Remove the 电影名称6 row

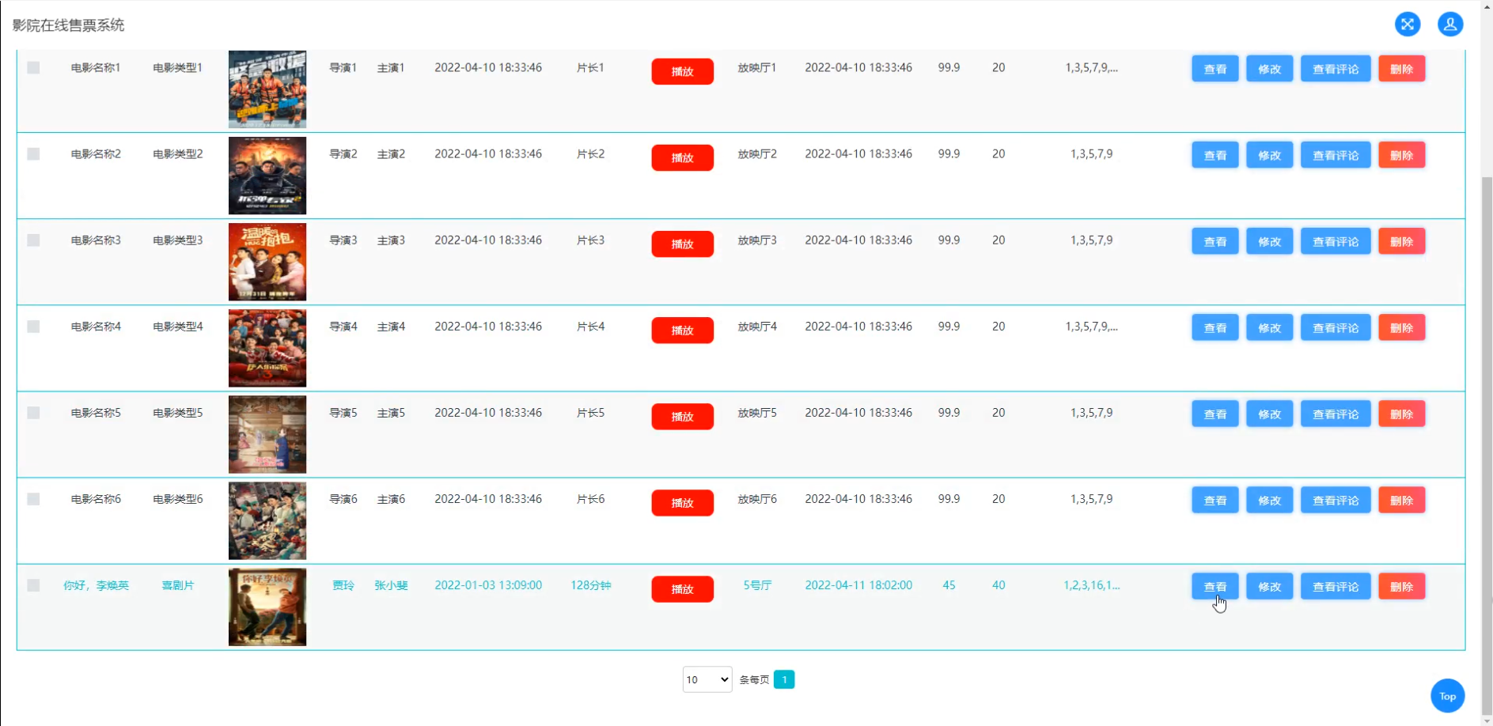pyautogui.click(x=1401, y=500)
